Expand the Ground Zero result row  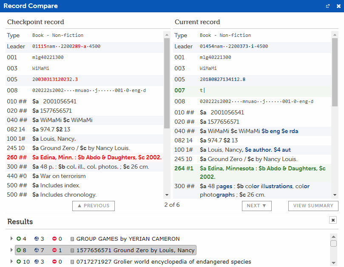(x=11, y=250)
